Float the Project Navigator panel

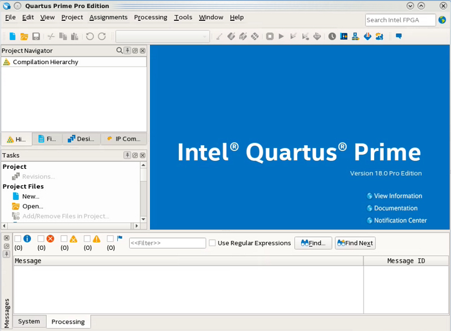[x=135, y=51]
